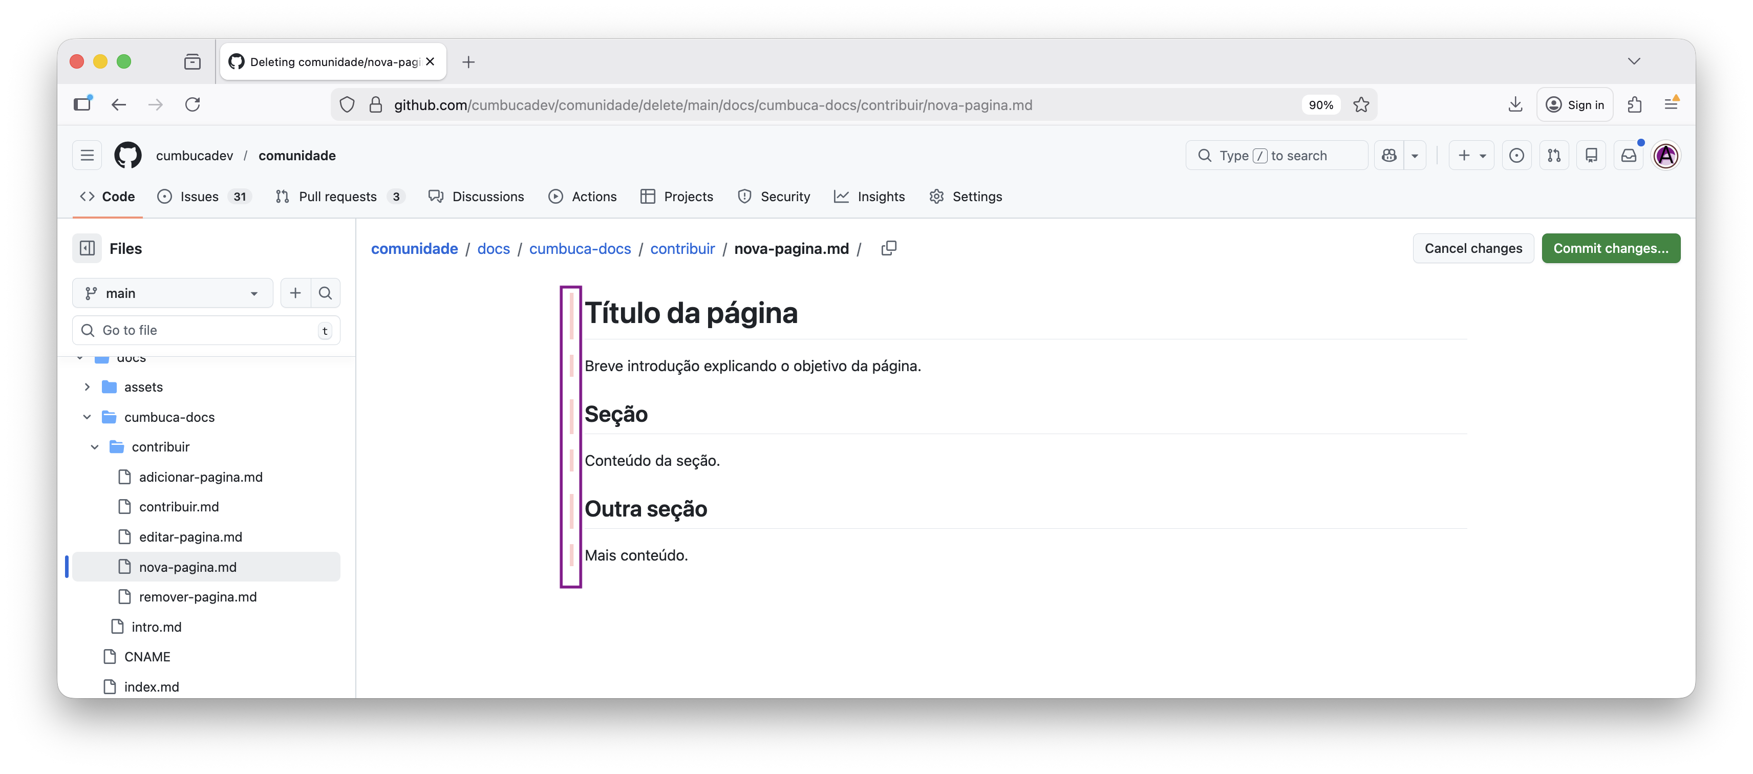The height and width of the screenshot is (774, 1753).
Task: Go to GitHub homepage via Octocat logo
Action: click(x=128, y=155)
